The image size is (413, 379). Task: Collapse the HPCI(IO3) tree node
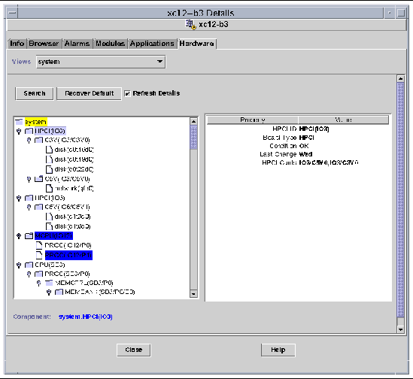click(19, 131)
